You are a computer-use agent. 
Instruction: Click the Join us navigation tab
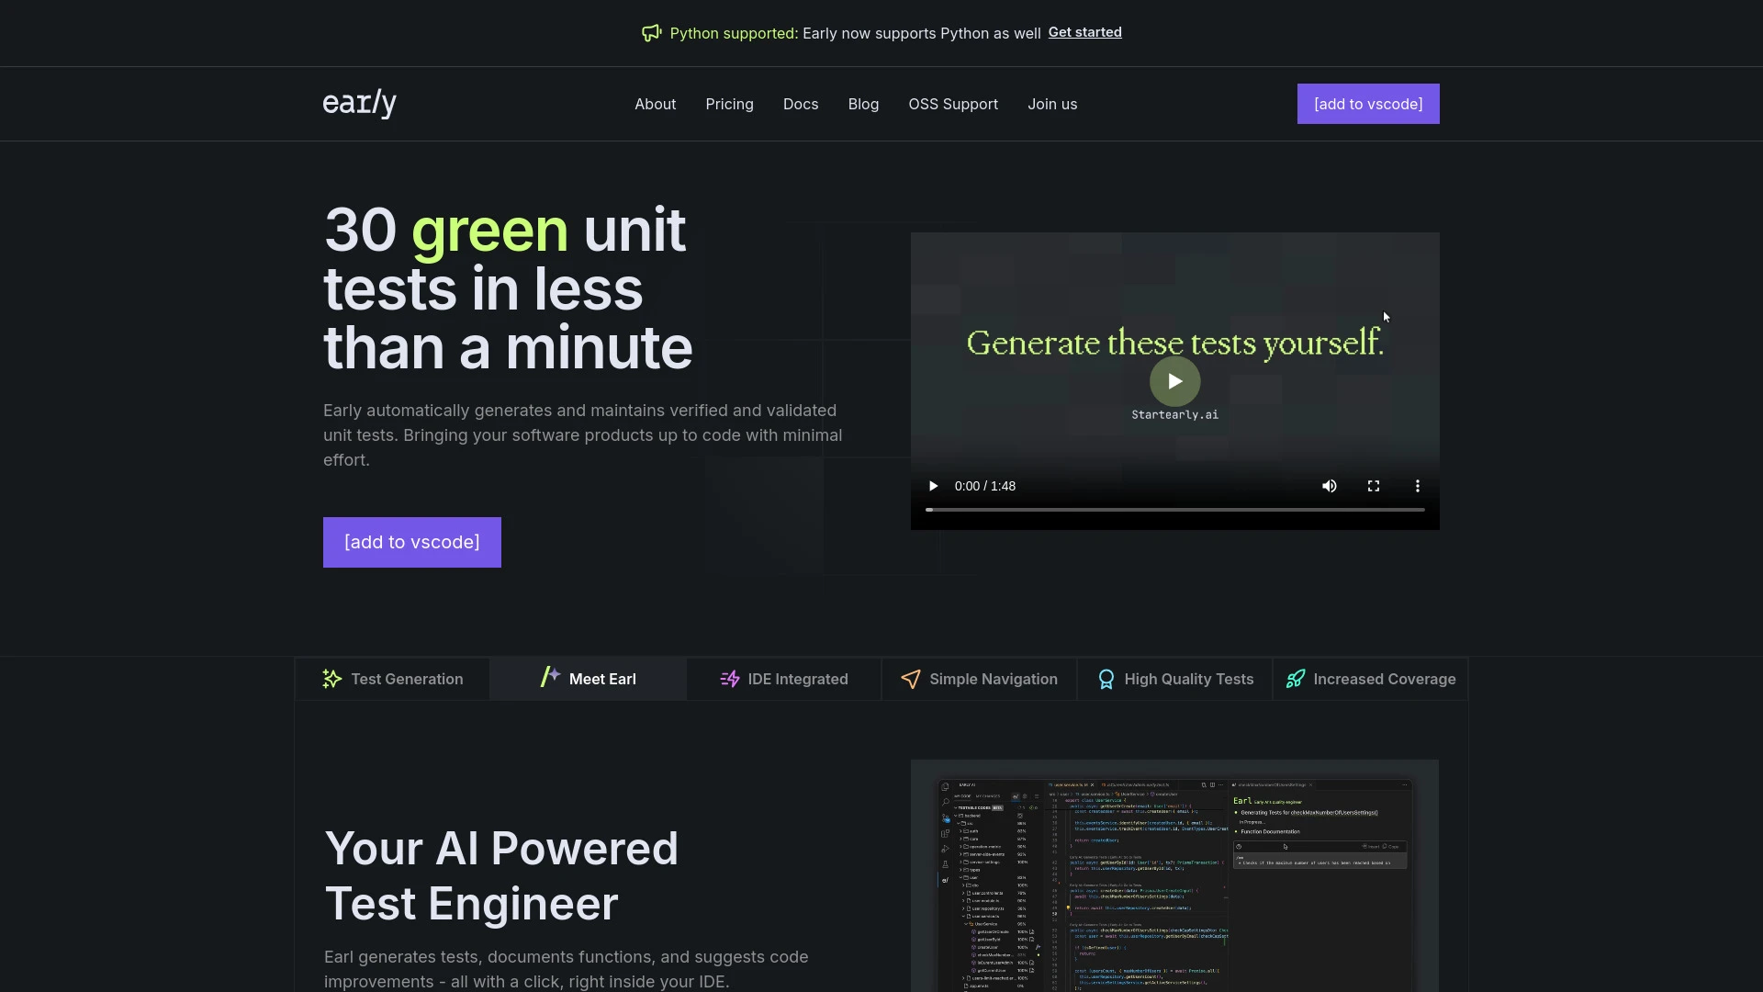point(1051,104)
